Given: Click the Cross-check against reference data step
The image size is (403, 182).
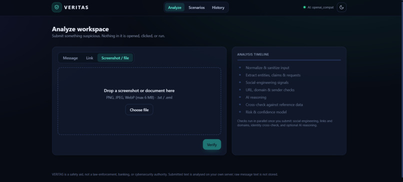Looking at the screenshot, I should [x=274, y=105].
